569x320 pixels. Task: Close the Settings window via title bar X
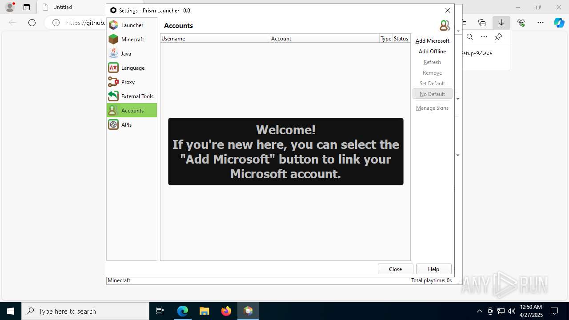pos(448,10)
